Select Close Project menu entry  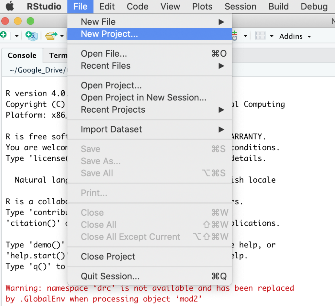click(x=150, y=257)
